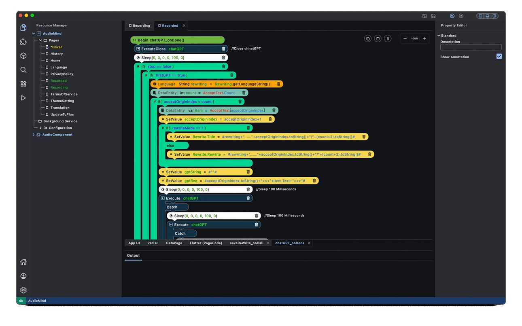Open the Flutter (PageCode) tab

tap(206, 243)
